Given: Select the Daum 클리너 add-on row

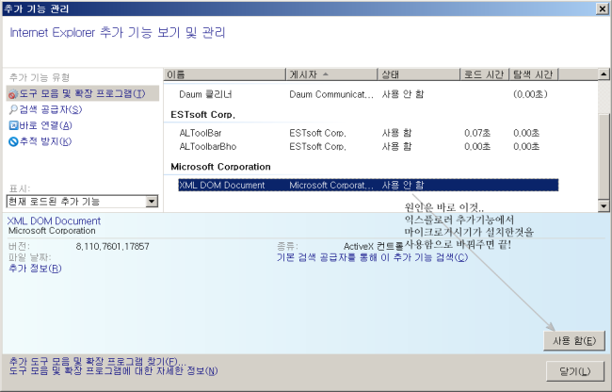Looking at the screenshot, I should point(205,95).
